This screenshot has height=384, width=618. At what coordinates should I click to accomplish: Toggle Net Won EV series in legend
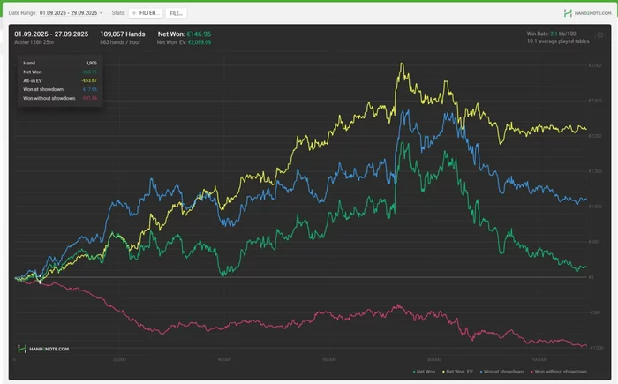point(460,373)
